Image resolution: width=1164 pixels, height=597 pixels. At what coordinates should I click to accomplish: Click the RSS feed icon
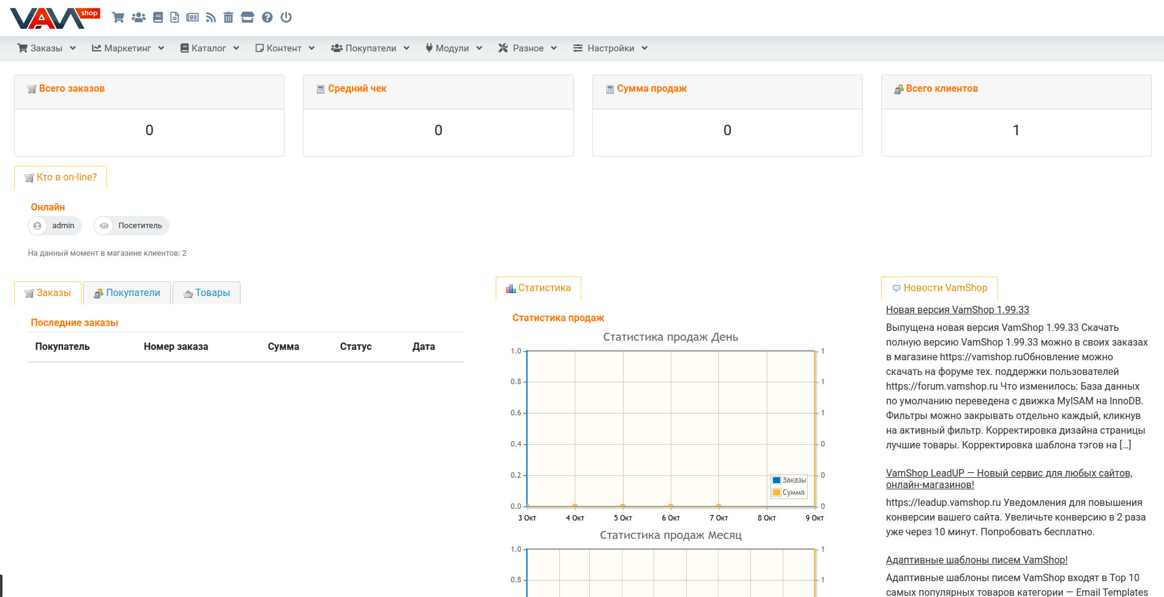pos(211,17)
